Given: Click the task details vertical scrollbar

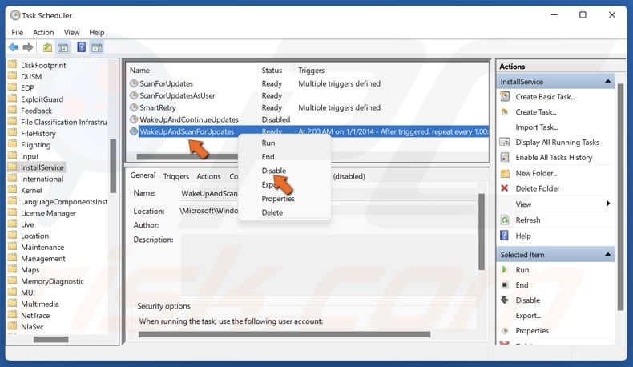Looking at the screenshot, I should click(482, 232).
